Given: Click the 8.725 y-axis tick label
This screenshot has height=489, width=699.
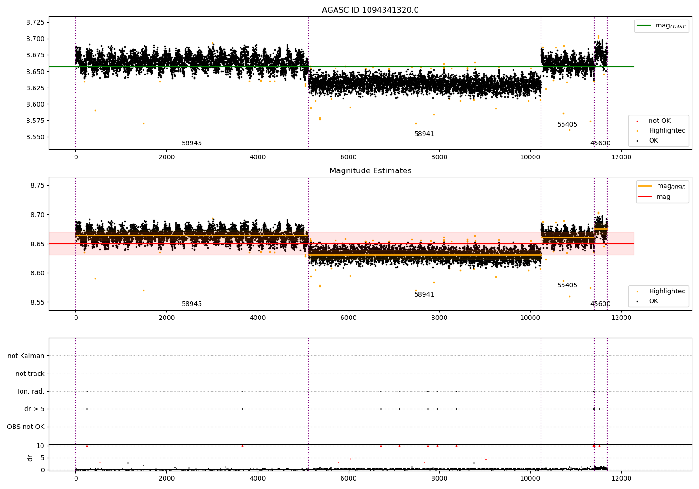Looking at the screenshot, I should pos(35,22).
